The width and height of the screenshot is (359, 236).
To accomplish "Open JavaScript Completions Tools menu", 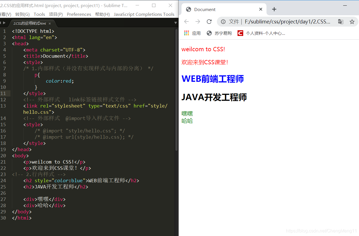I will click(144, 14).
